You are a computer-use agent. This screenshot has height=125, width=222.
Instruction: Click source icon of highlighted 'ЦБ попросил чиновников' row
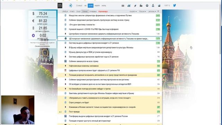(x=66, y=39)
